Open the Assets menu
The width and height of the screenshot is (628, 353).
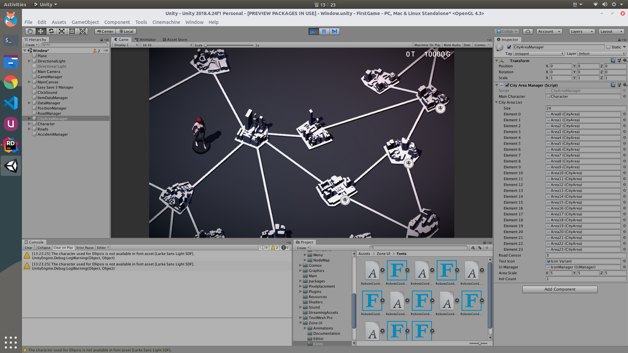[59, 22]
